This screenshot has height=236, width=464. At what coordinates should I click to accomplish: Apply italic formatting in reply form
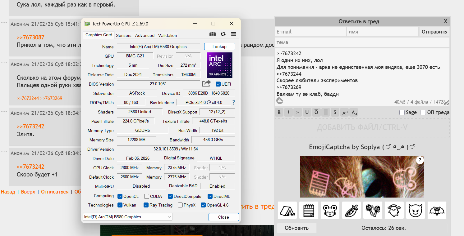tap(288, 112)
